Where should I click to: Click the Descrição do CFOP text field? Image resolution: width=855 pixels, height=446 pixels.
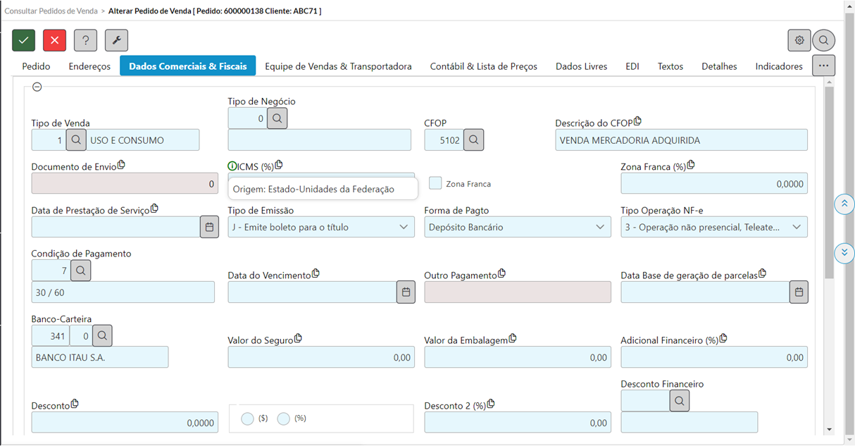(682, 140)
